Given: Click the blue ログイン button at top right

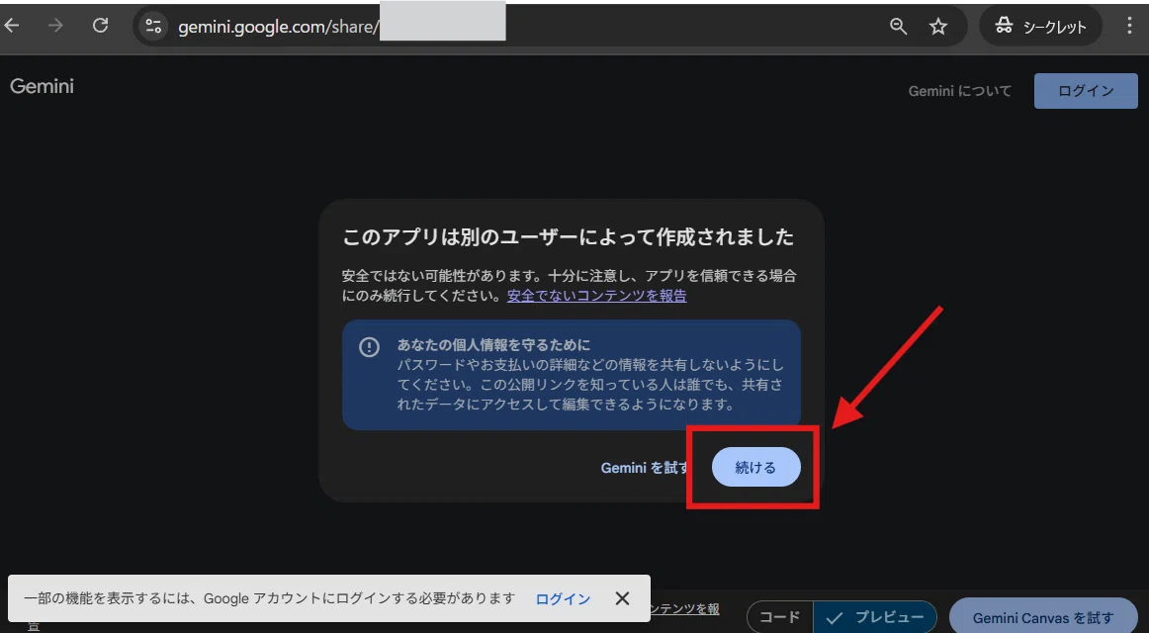Looking at the screenshot, I should 1086,91.
